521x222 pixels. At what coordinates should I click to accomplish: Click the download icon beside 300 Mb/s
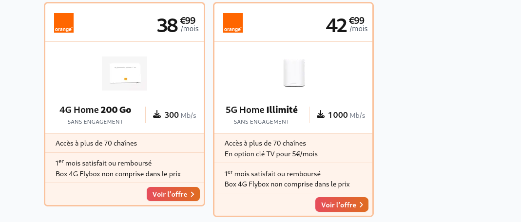click(x=157, y=115)
